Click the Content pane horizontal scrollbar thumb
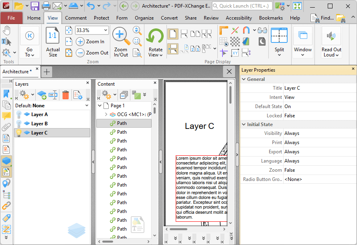Viewport: 357px width, 245px height. 108,241
